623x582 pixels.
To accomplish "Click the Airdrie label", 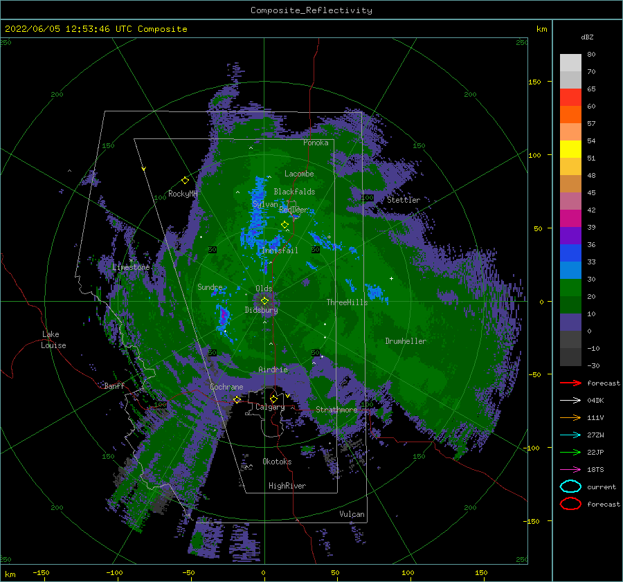I will point(273,370).
